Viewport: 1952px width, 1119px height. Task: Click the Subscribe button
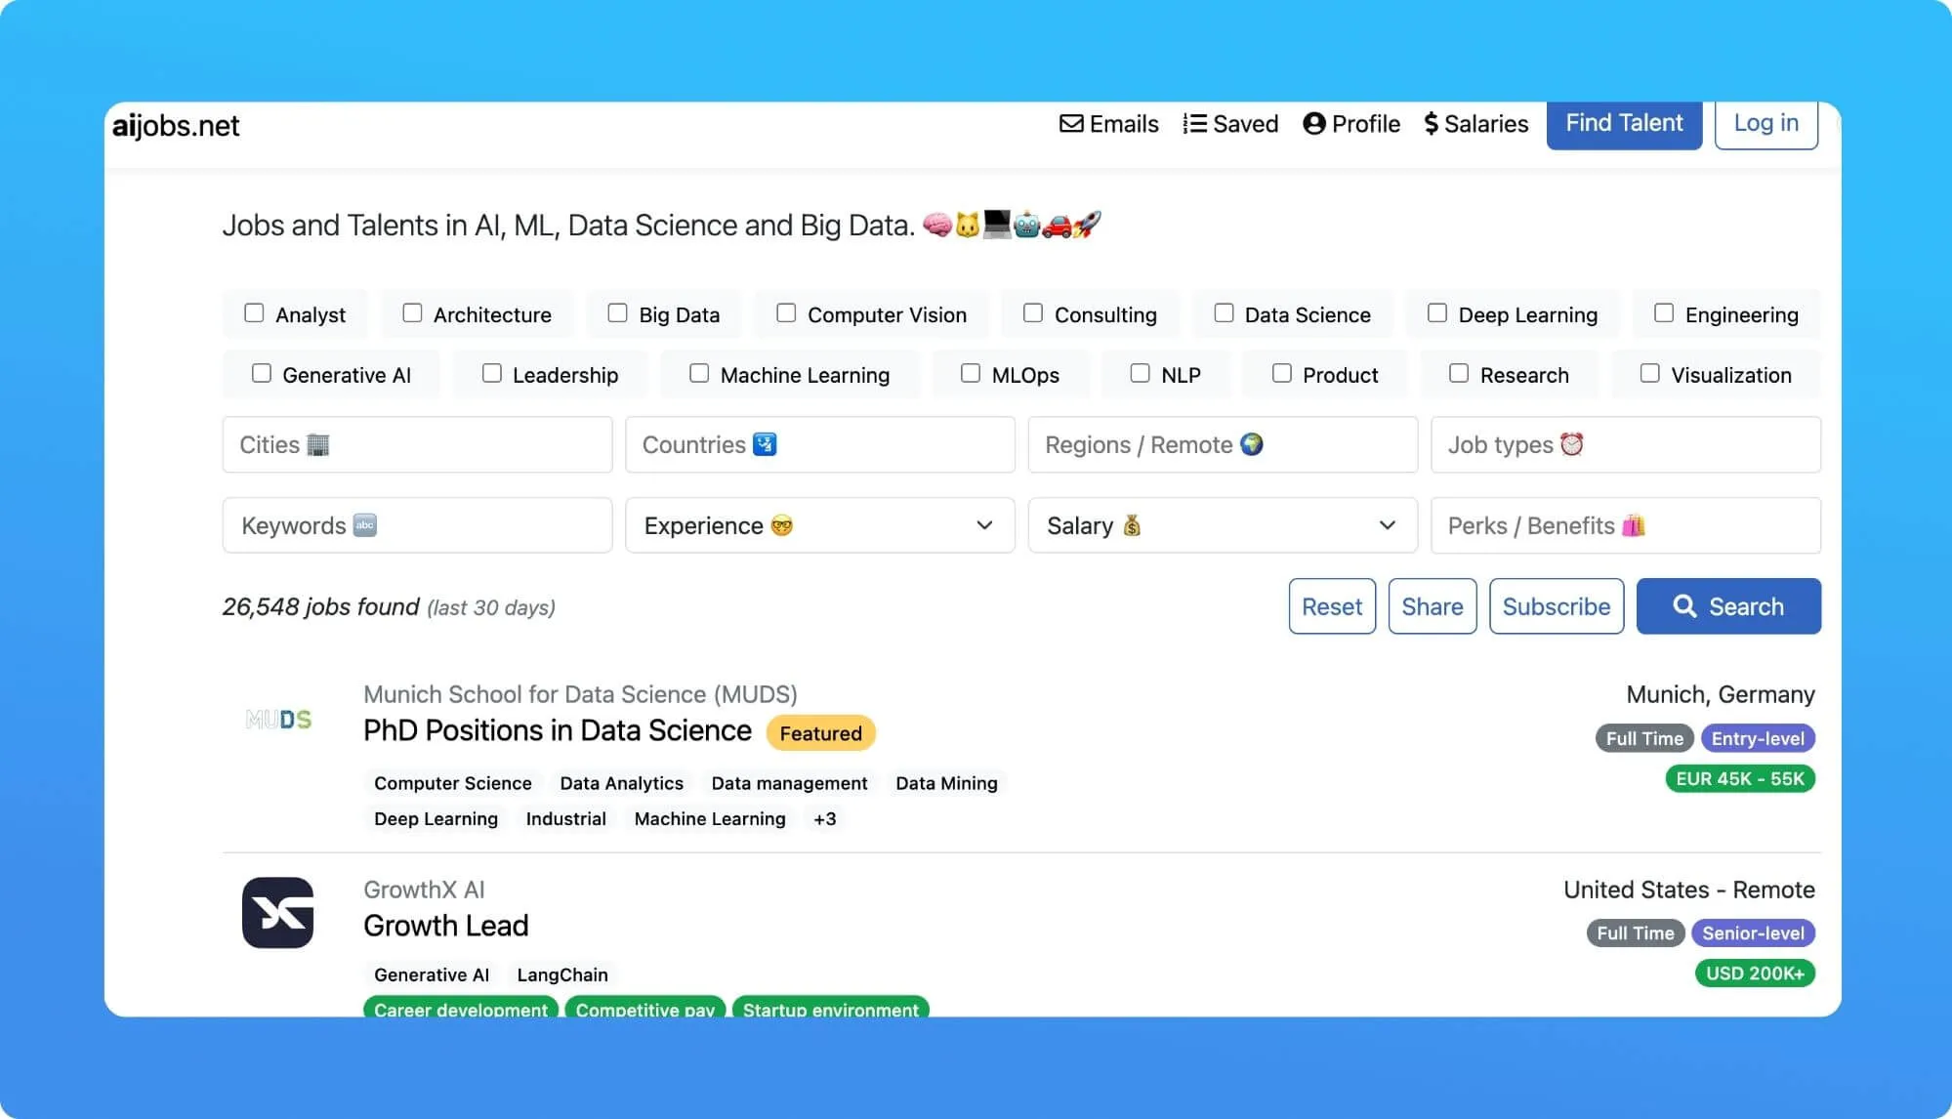point(1557,606)
